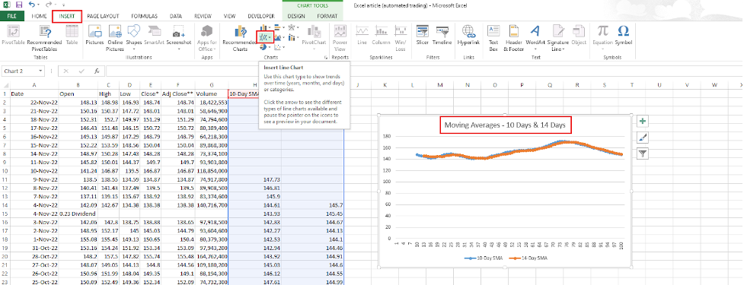
Task: Click the Chart Styles paintbrush button
Action: tap(643, 138)
